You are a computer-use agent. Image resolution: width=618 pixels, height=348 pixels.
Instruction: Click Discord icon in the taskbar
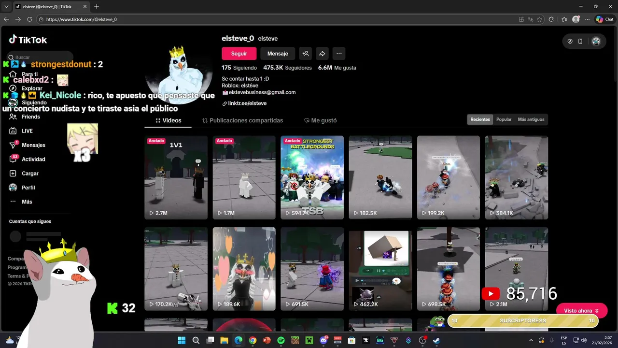pyautogui.click(x=323, y=340)
